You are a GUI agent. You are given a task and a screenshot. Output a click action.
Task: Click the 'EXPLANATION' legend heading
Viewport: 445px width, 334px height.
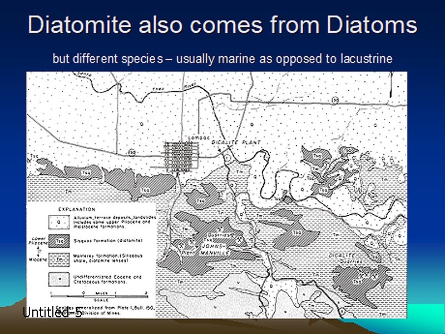(77, 209)
